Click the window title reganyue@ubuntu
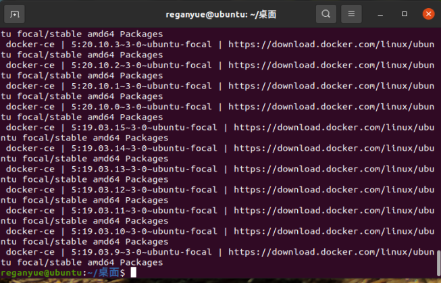 [x=207, y=14]
